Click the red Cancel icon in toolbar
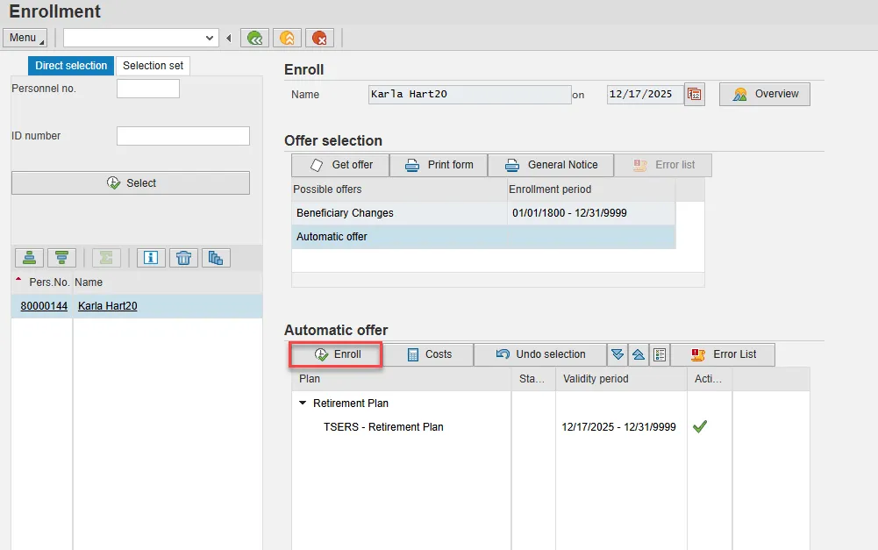The height and width of the screenshot is (550, 878). point(318,38)
